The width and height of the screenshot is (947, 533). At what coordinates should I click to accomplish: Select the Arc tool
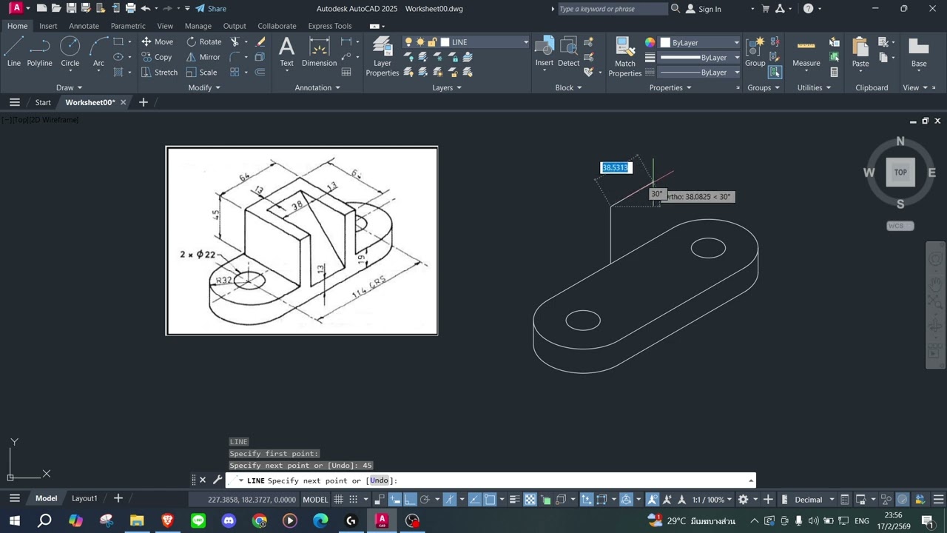point(98,52)
